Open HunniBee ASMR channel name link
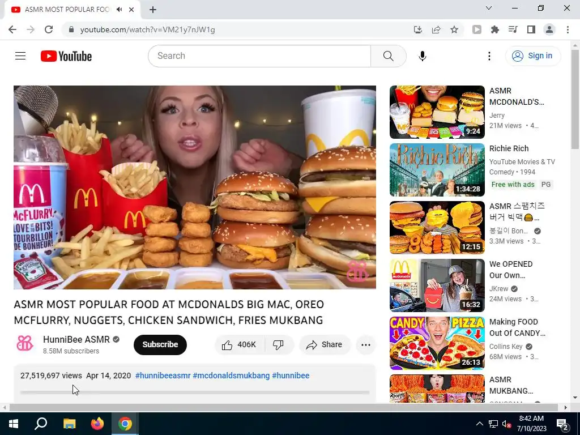Image resolution: width=580 pixels, height=435 pixels. point(76,339)
